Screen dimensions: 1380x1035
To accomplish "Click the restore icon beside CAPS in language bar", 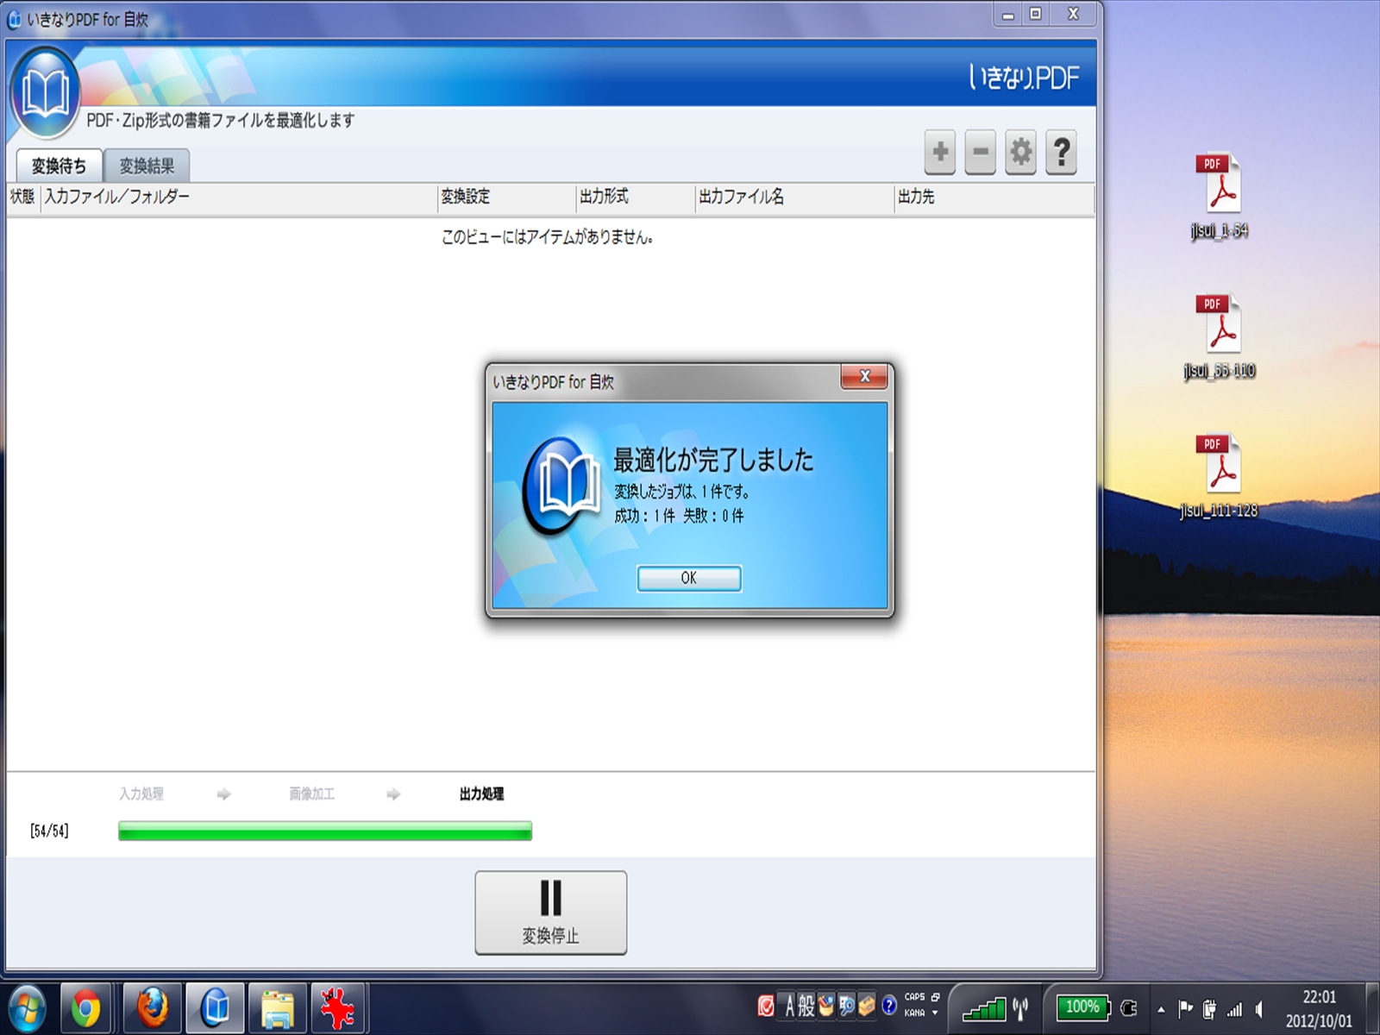I will tap(936, 997).
